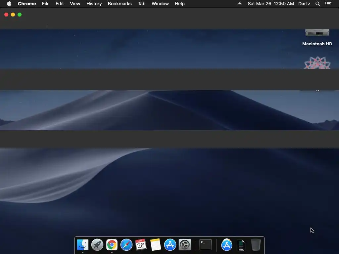Maximize Chrome window with green button
The image size is (339, 254).
(x=20, y=15)
